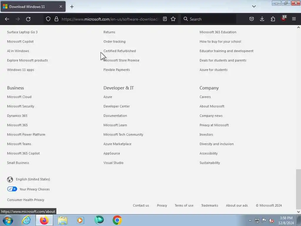Open Azure for students link

click(x=213, y=70)
